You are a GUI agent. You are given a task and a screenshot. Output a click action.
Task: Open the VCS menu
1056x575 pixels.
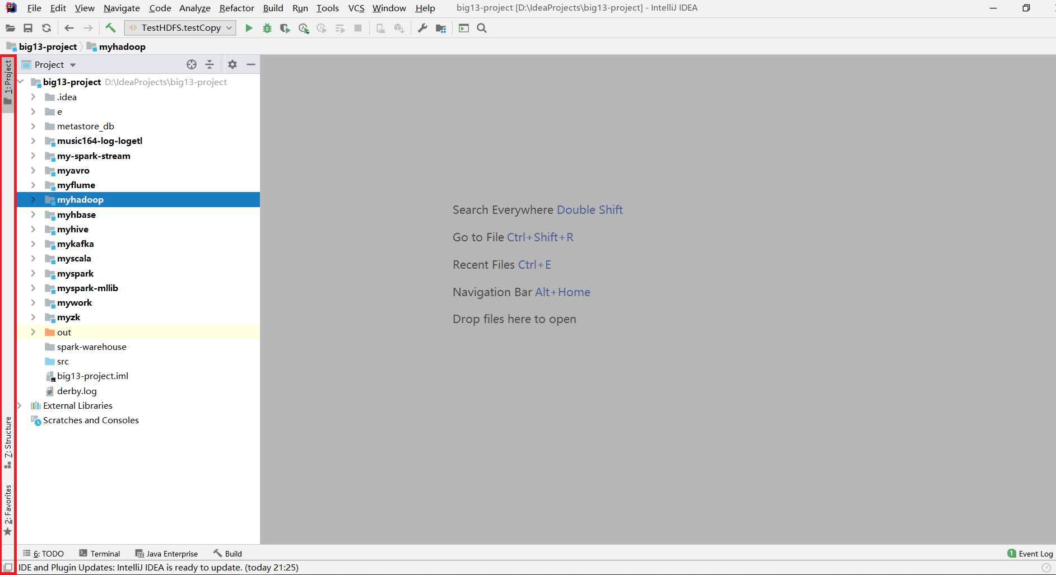(356, 8)
